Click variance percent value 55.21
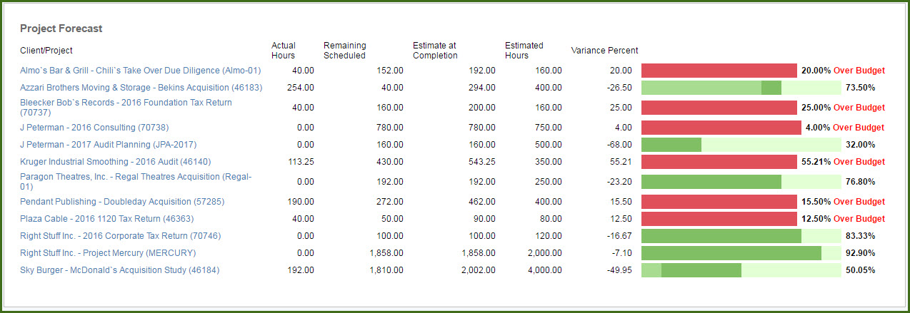Viewport: 910px width, 313px height. [x=621, y=162]
